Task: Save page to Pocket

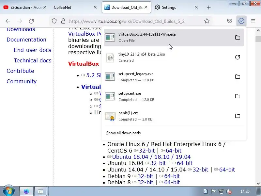Action: coord(230,21)
